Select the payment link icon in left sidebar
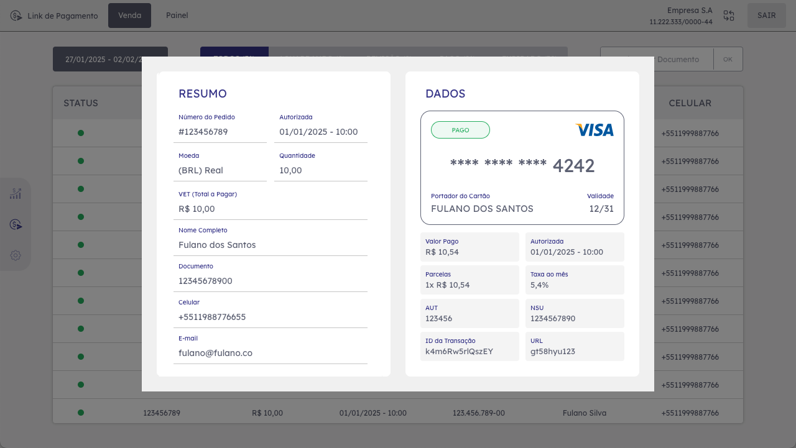 16,224
